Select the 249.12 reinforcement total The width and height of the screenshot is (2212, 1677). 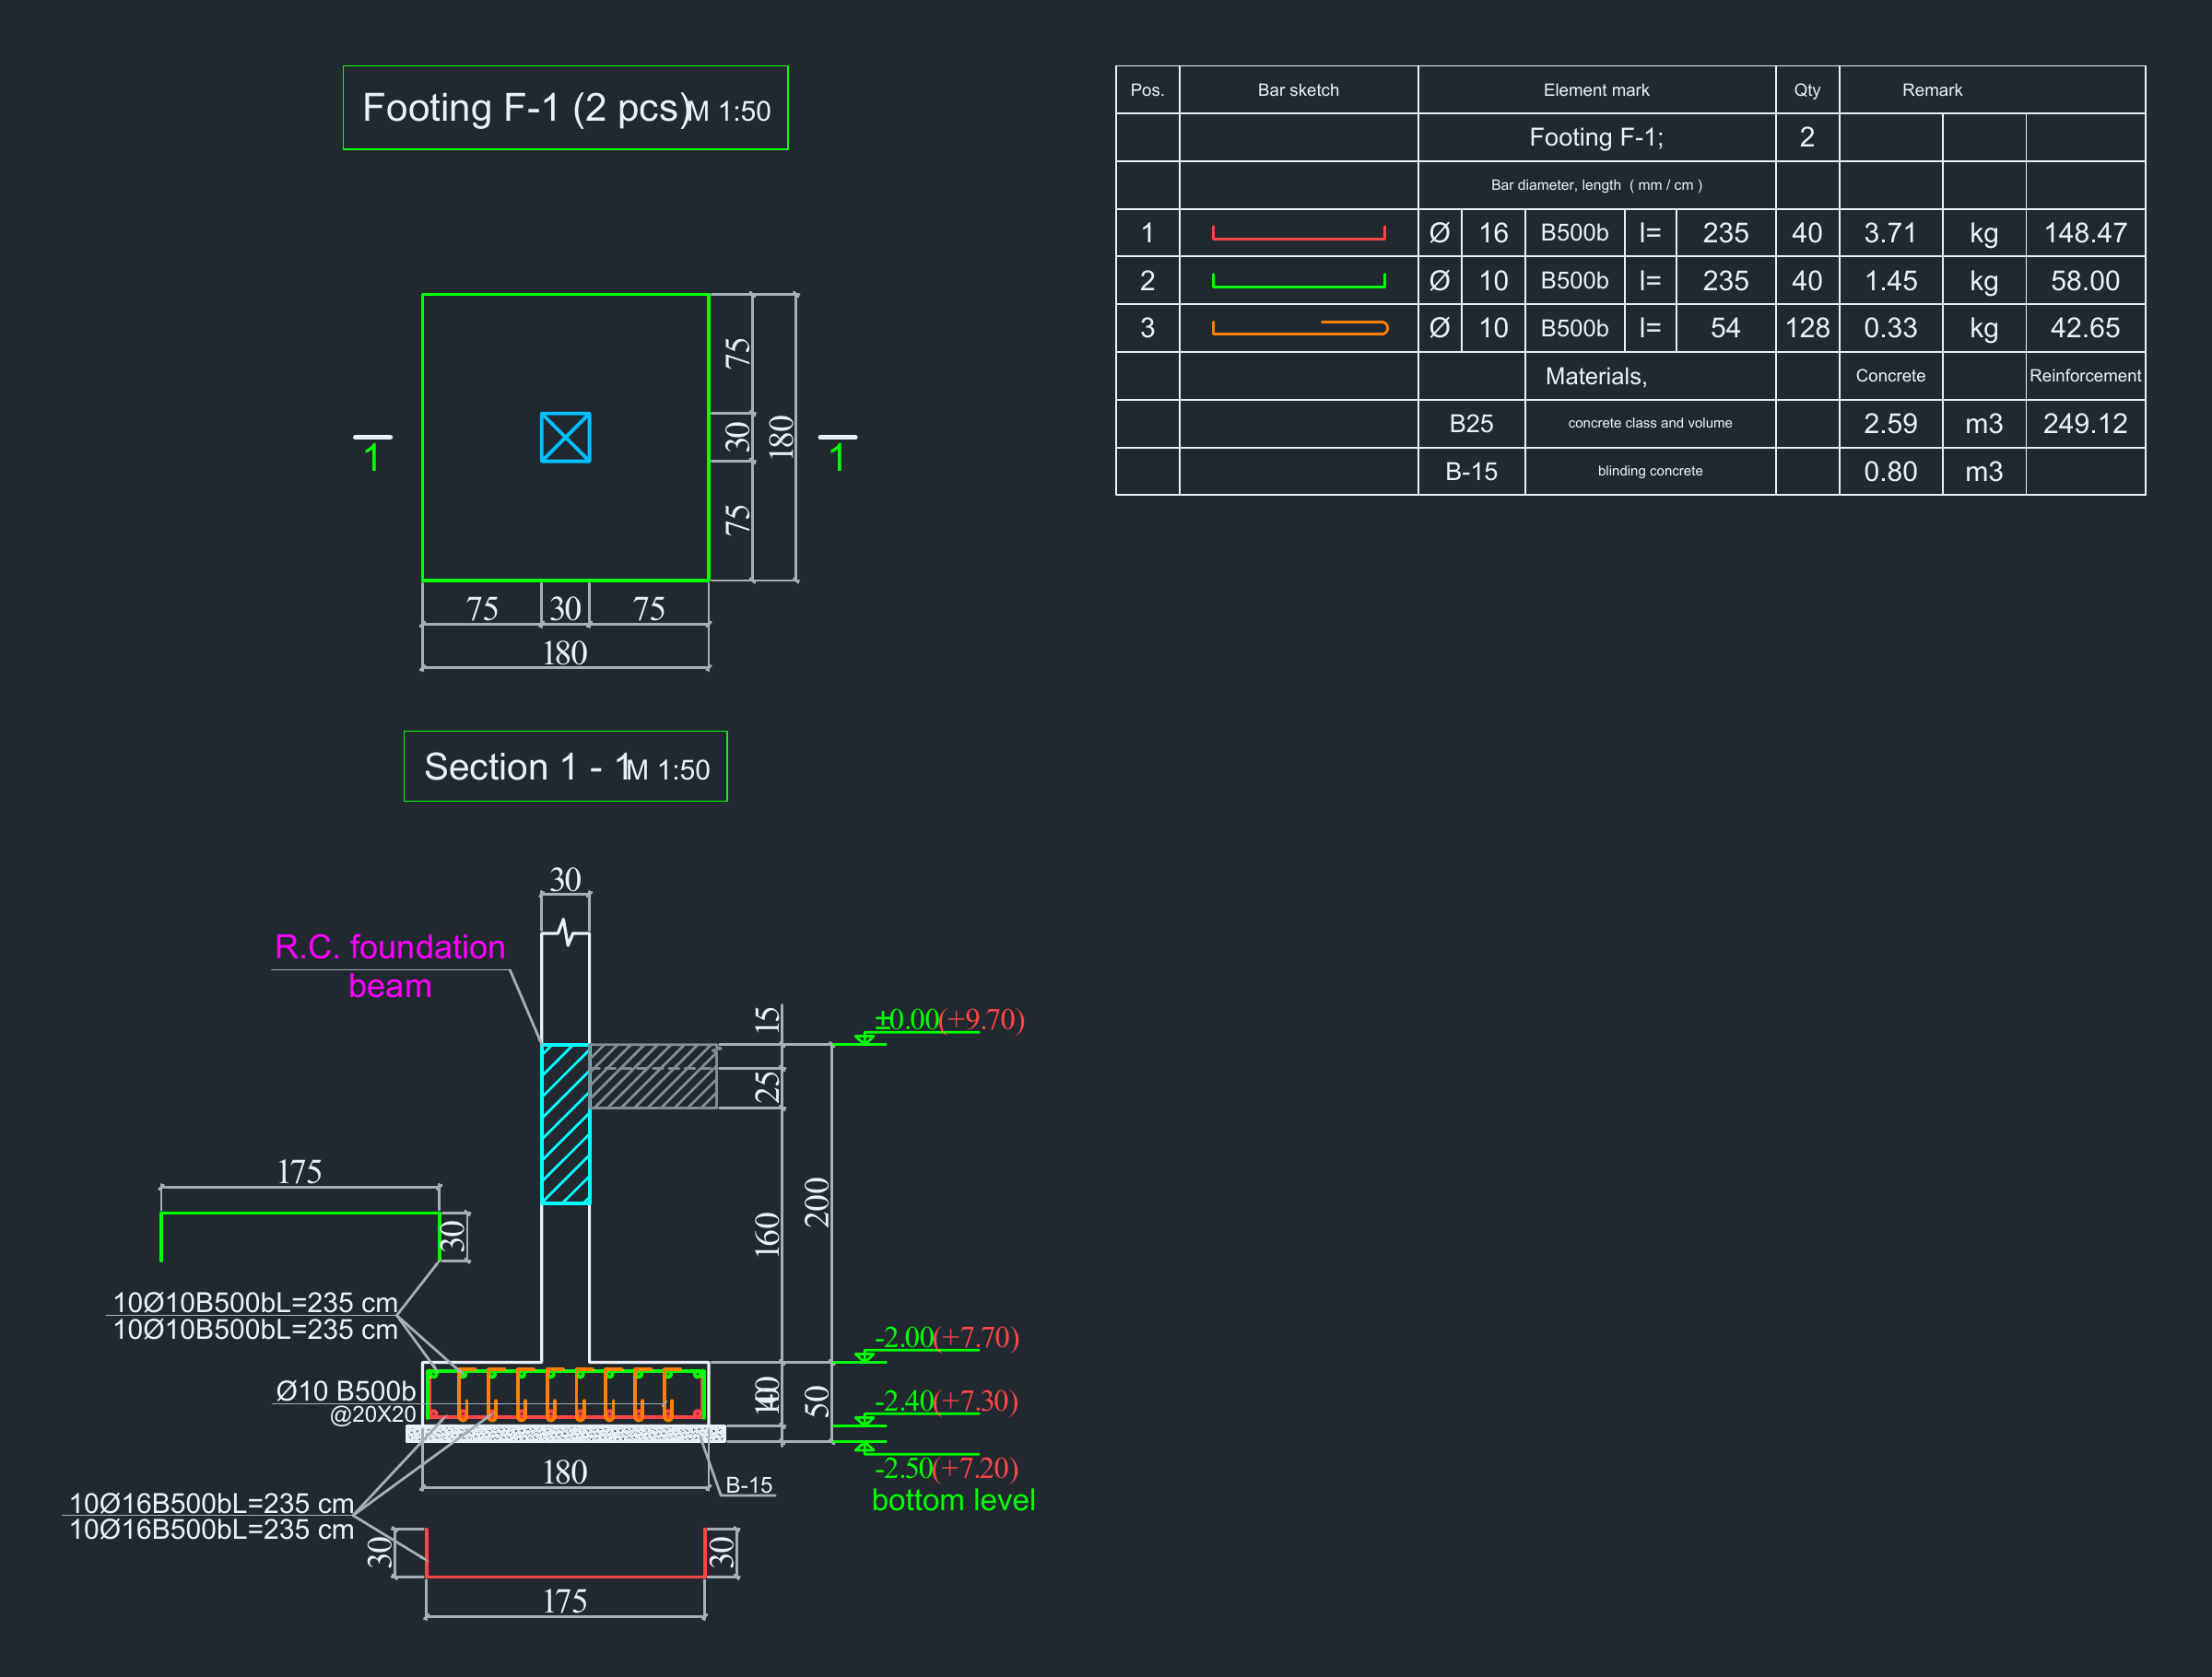(x=2085, y=423)
